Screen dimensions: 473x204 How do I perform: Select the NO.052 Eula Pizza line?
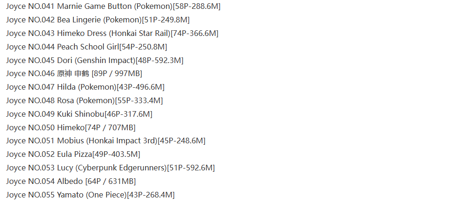73,155
